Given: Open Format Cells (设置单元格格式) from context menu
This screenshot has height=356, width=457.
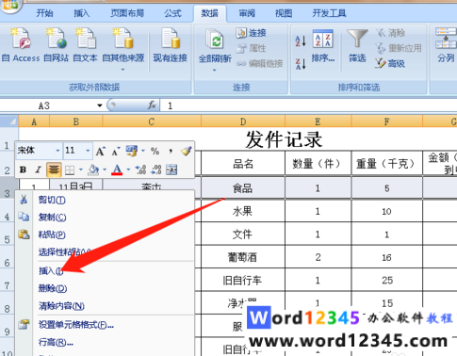Looking at the screenshot, I should tap(105, 325).
